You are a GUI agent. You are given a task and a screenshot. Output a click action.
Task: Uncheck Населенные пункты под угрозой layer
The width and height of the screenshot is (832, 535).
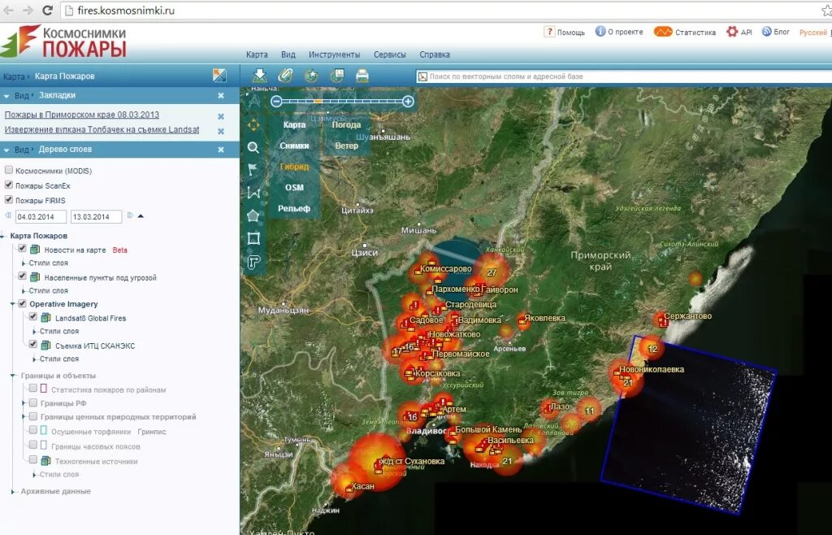tap(22, 276)
